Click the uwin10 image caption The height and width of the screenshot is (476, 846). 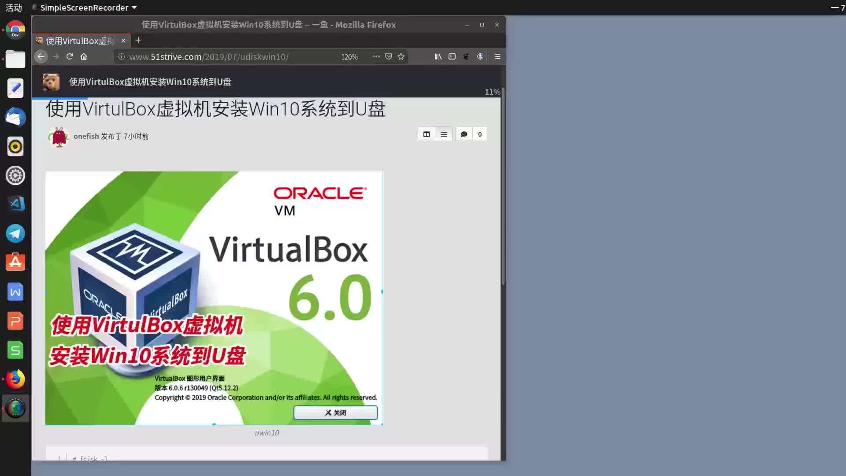tap(267, 433)
